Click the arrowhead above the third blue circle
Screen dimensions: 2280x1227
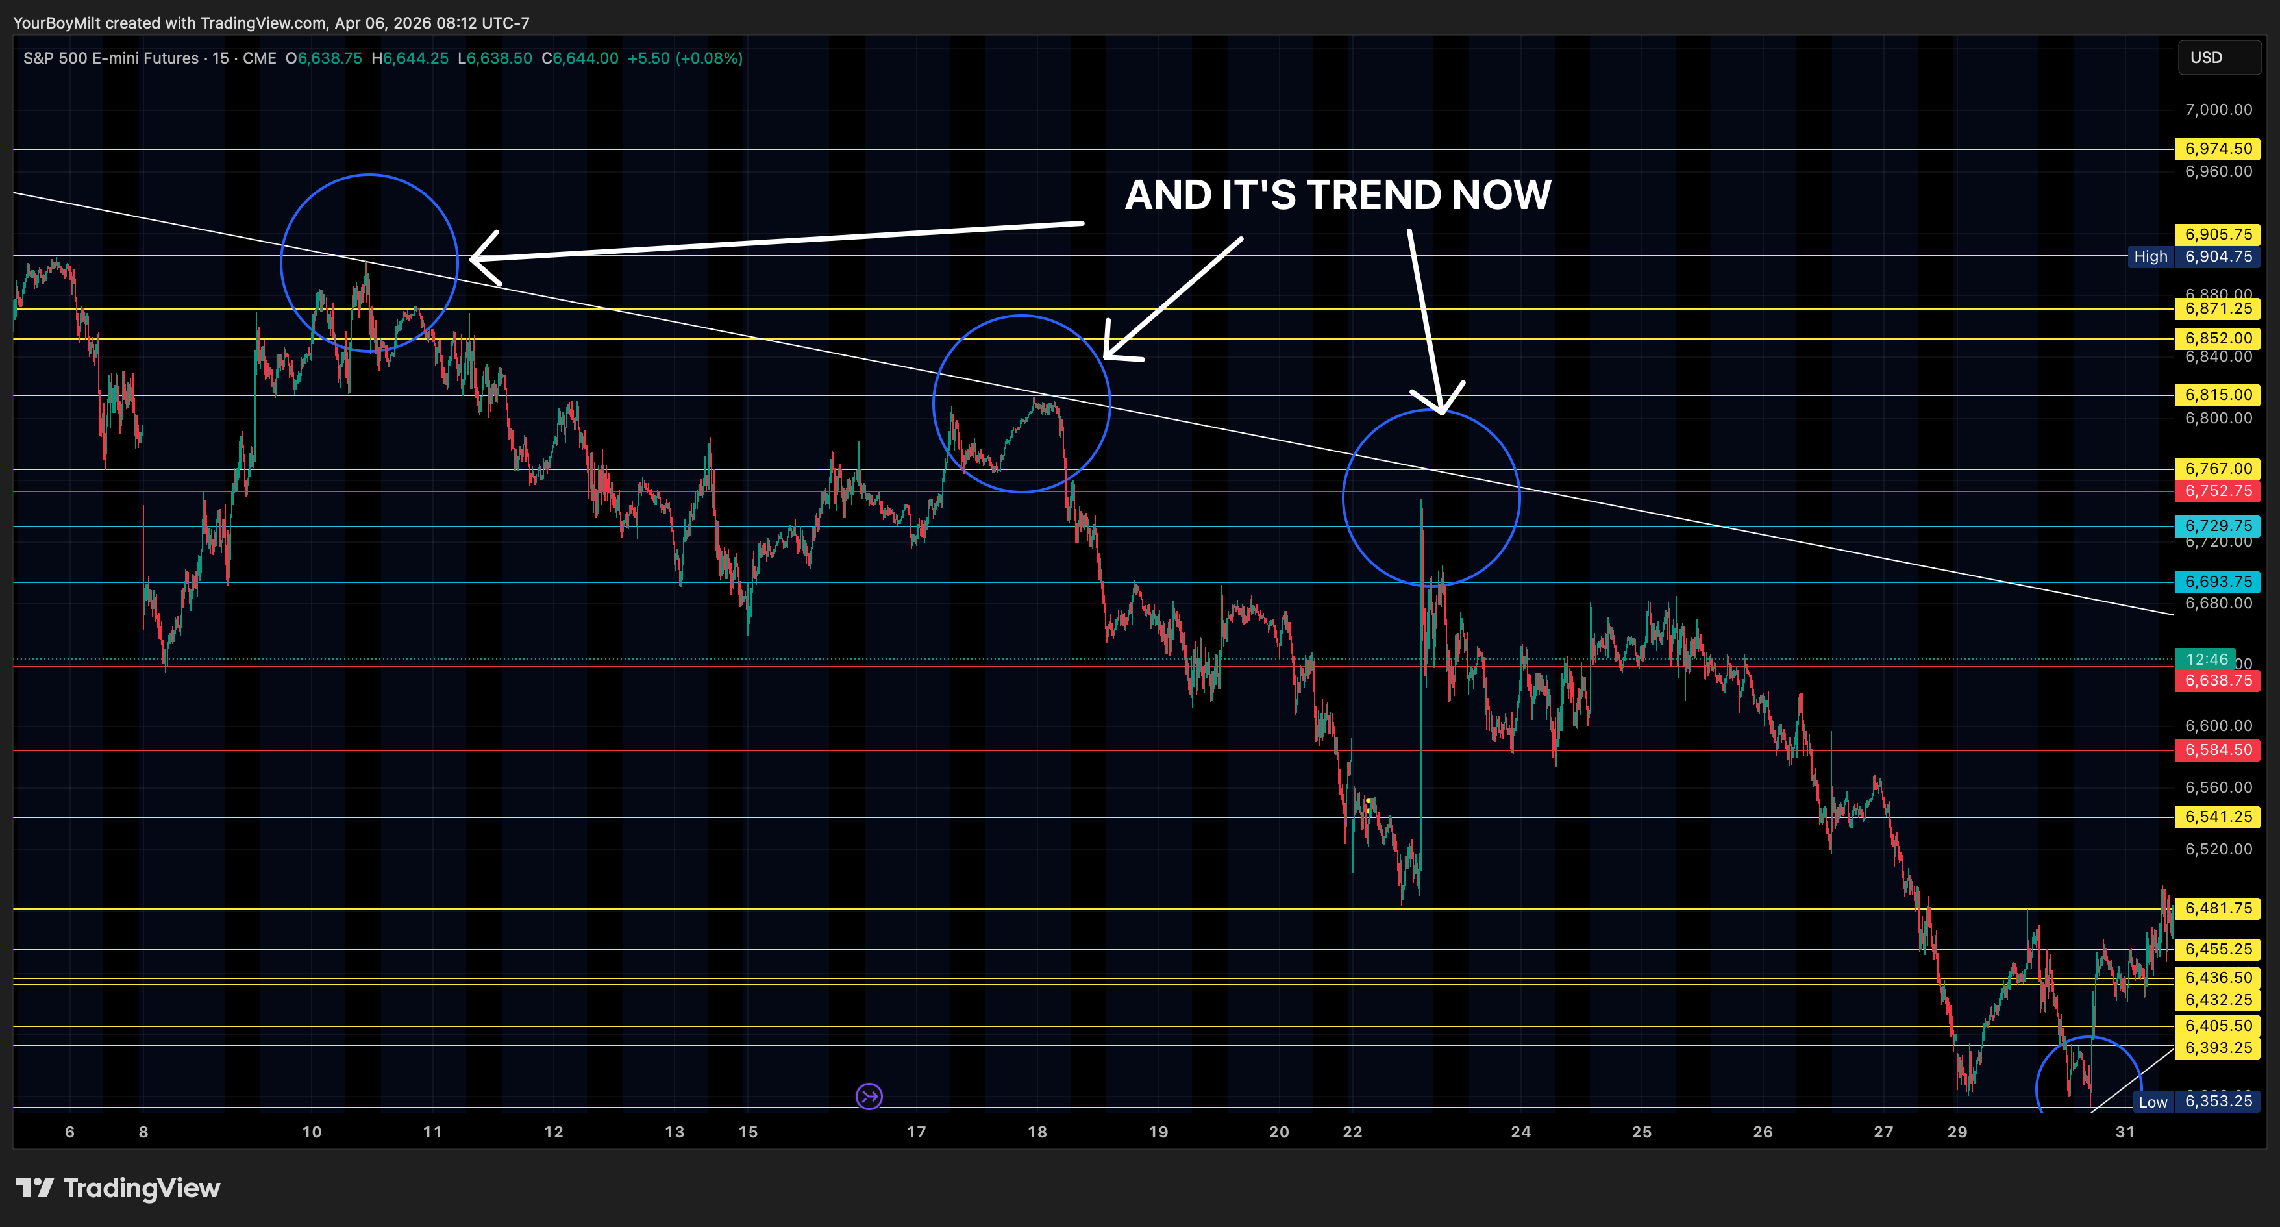click(1442, 407)
